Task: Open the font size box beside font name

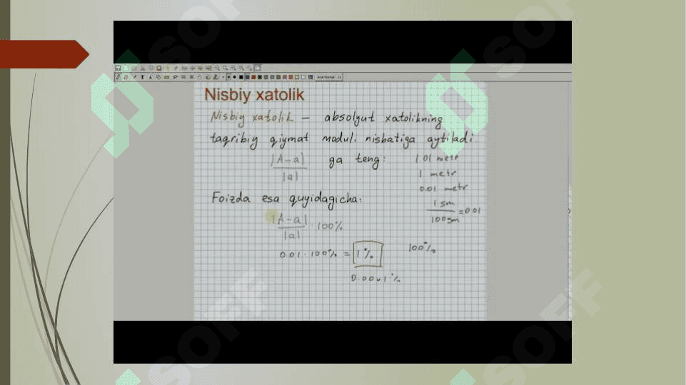Action: (339, 77)
